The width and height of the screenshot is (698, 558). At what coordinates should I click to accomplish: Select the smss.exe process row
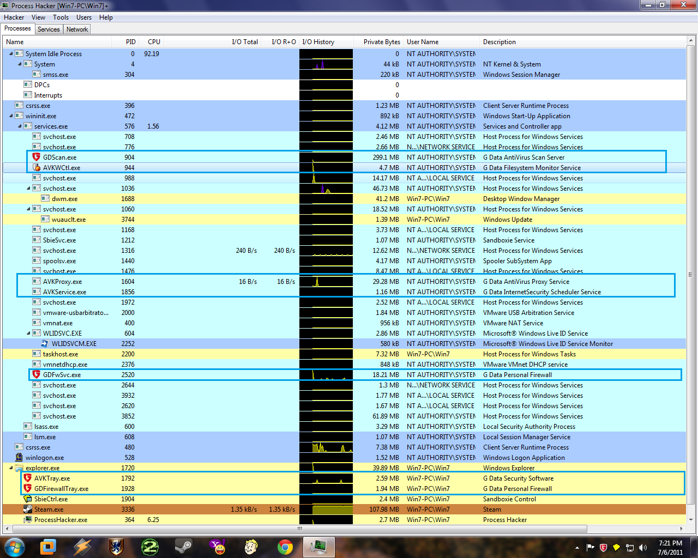[345, 74]
